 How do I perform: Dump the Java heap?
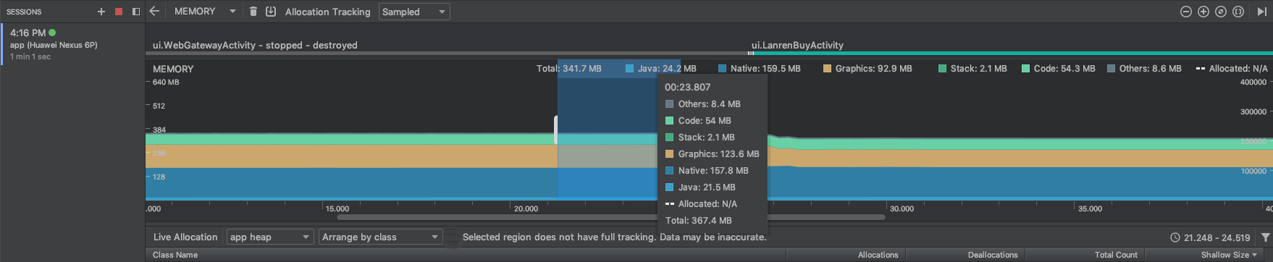[x=271, y=12]
